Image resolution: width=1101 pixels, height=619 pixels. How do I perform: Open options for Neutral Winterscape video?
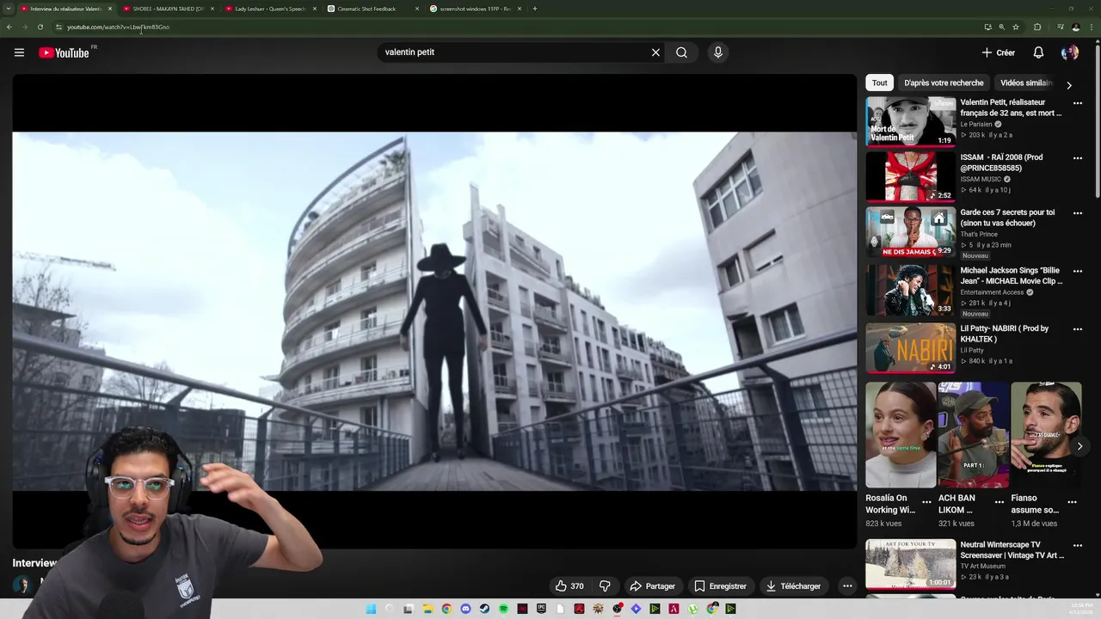1077,546
